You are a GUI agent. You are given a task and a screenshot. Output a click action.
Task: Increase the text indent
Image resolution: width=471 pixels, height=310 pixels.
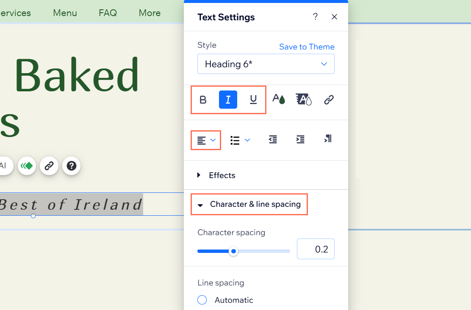click(300, 140)
